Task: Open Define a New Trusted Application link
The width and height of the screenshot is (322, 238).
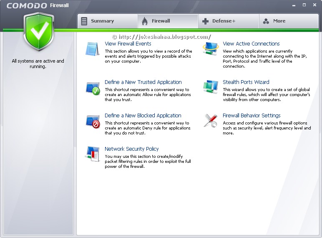Action: pyautogui.click(x=143, y=82)
